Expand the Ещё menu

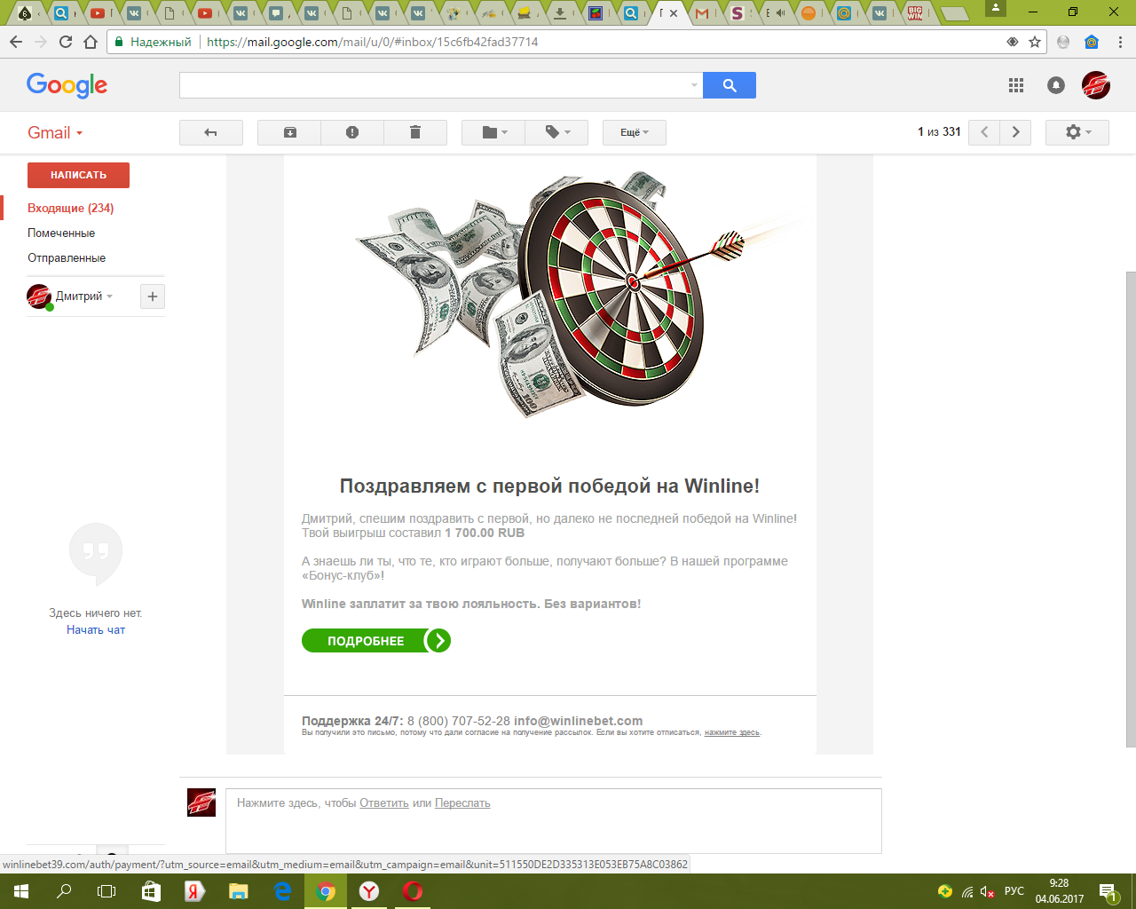tap(635, 132)
